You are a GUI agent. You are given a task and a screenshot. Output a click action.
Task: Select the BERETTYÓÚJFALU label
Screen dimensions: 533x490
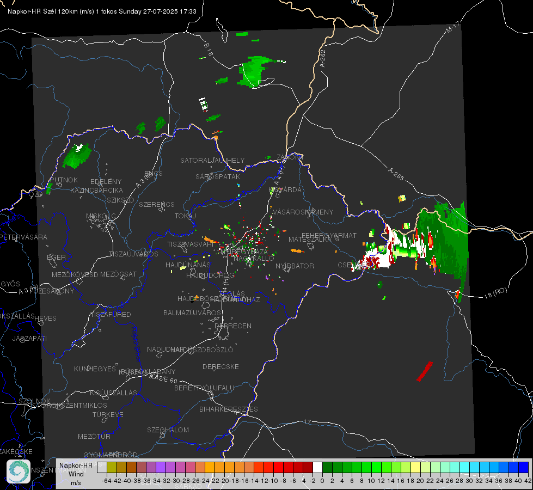click(204, 388)
